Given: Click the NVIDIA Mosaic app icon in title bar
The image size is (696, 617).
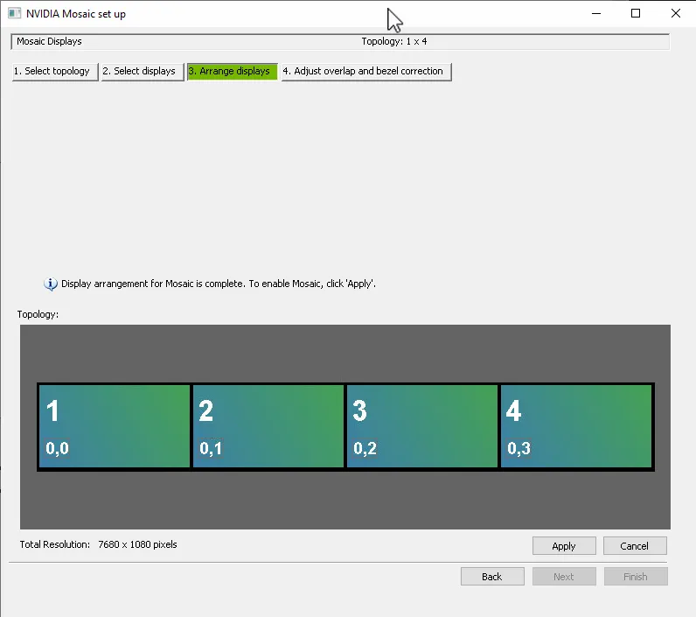Looking at the screenshot, I should (x=14, y=13).
